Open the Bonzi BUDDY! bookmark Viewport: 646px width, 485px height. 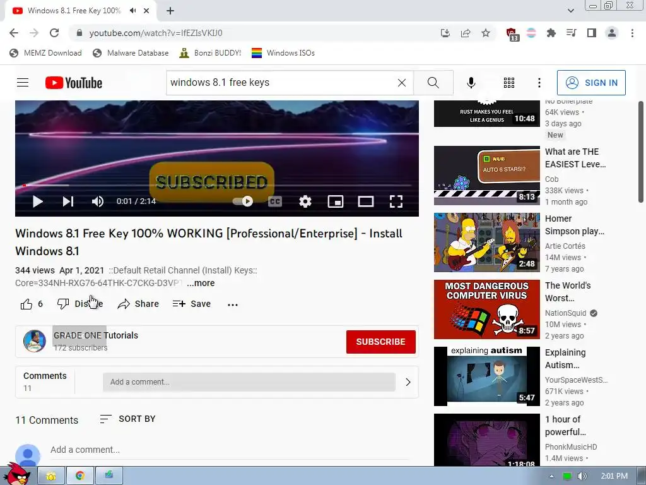coord(210,53)
